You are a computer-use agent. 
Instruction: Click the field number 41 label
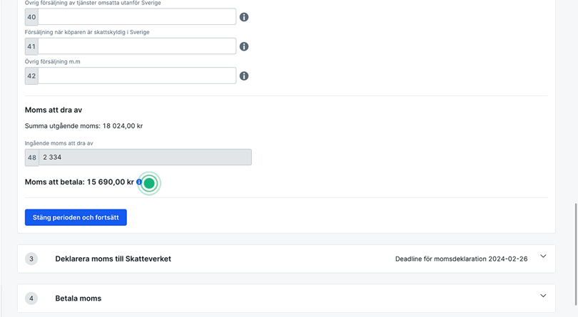[31, 46]
